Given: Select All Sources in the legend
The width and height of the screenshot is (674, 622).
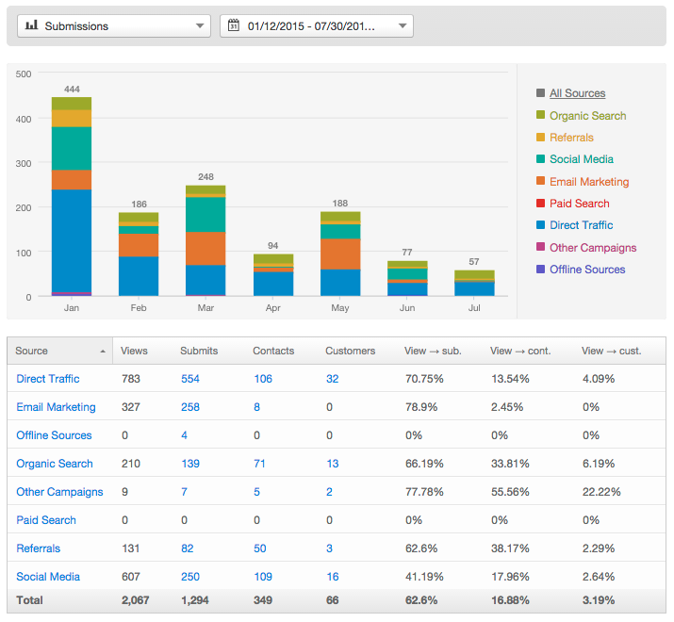Looking at the screenshot, I should click(577, 93).
